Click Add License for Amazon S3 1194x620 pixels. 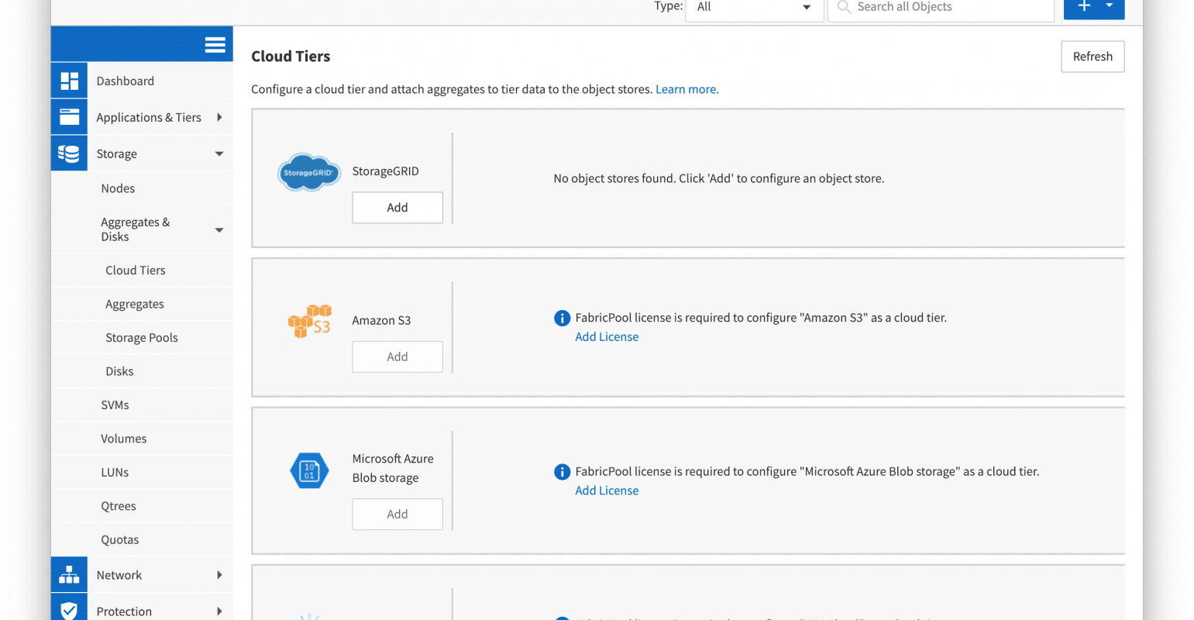(x=607, y=337)
